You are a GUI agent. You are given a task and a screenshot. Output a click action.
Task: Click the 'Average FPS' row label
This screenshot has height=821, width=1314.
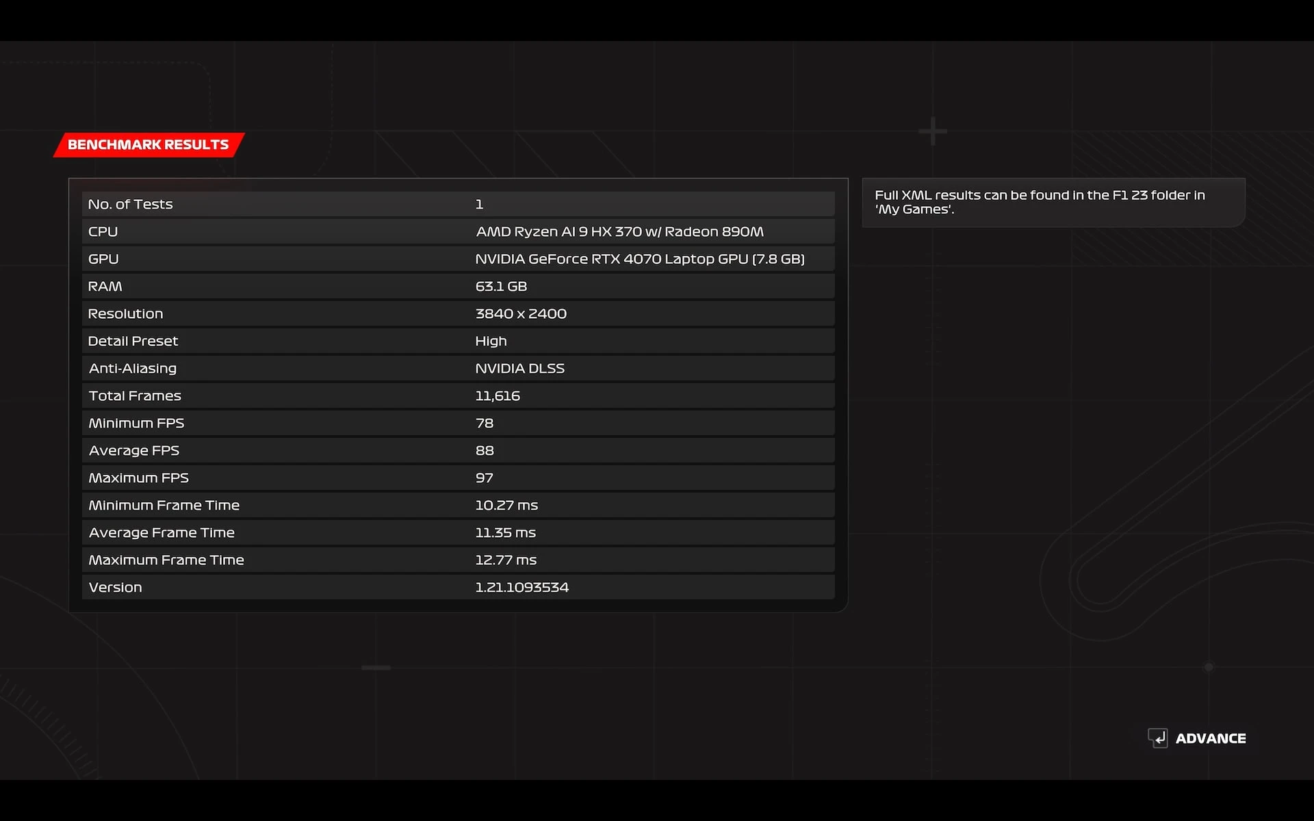tap(134, 450)
